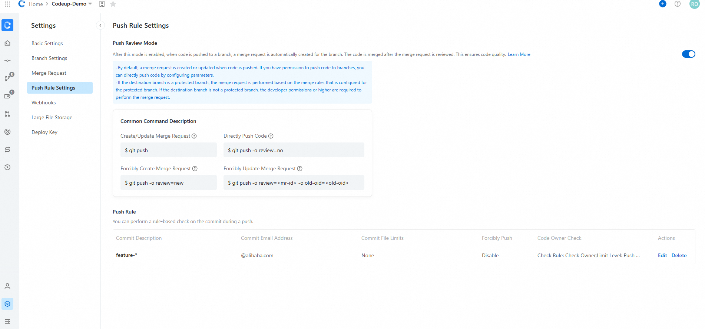Open the activity history clock icon
This screenshot has height=329, width=705.
click(7, 167)
